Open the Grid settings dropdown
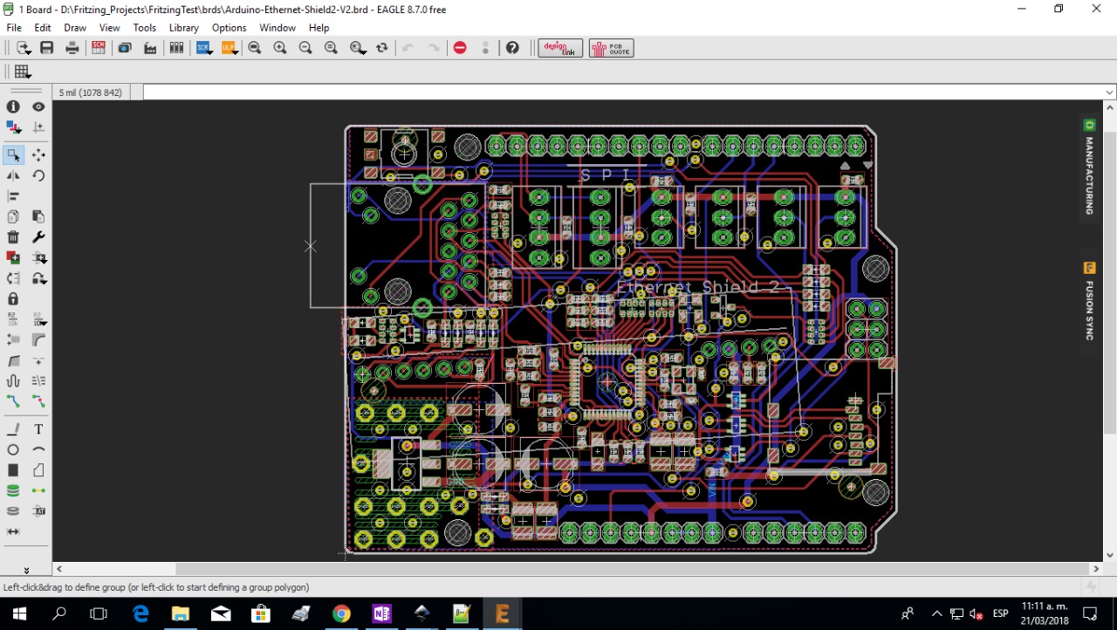The height and width of the screenshot is (630, 1117). tap(23, 72)
